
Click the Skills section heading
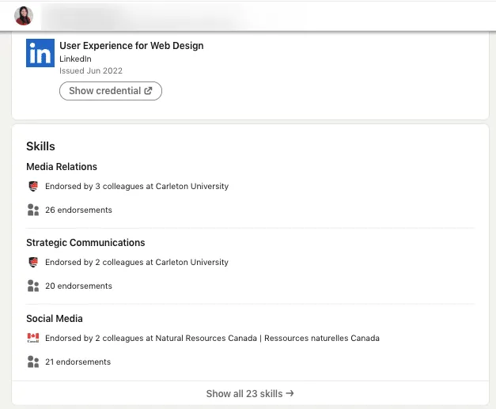tap(40, 146)
